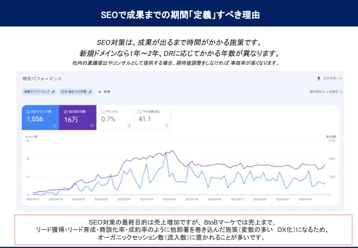Click the line SEO対策の最終目的は売上増加
The height and width of the screenshot is (248, 358).
tap(183, 222)
